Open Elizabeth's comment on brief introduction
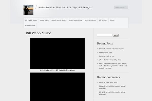This screenshot has height=101, width=152. 112,87
